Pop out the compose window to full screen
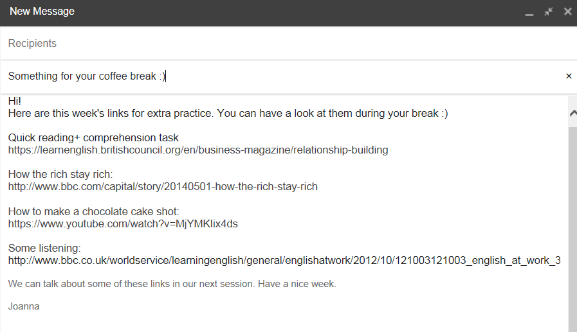 [548, 12]
